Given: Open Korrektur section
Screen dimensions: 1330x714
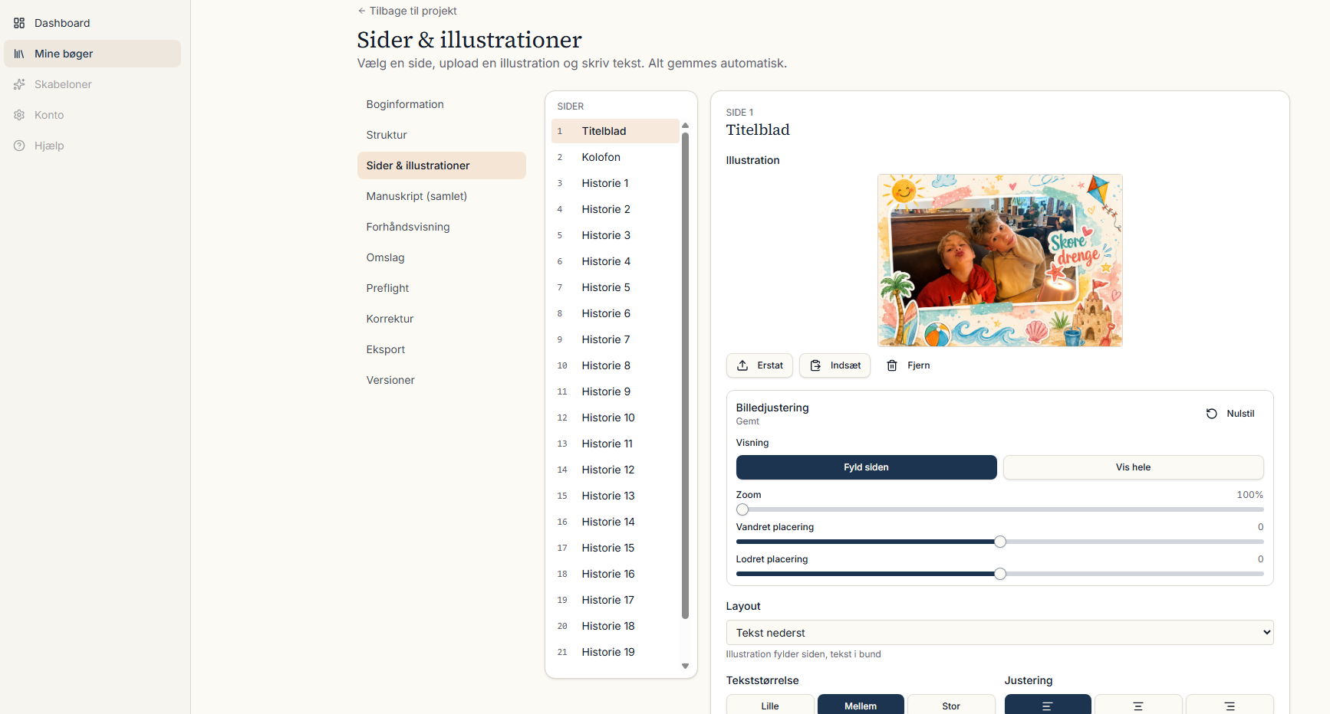Looking at the screenshot, I should 442,319.
